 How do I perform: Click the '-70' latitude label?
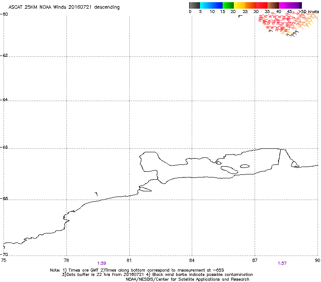point(4,254)
